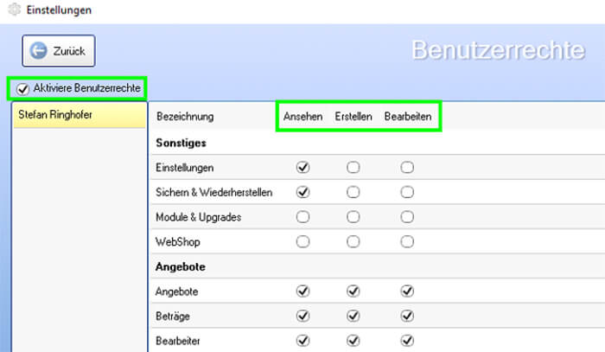
Task: Click the Bearbeiten column header
Action: pyautogui.click(x=408, y=116)
